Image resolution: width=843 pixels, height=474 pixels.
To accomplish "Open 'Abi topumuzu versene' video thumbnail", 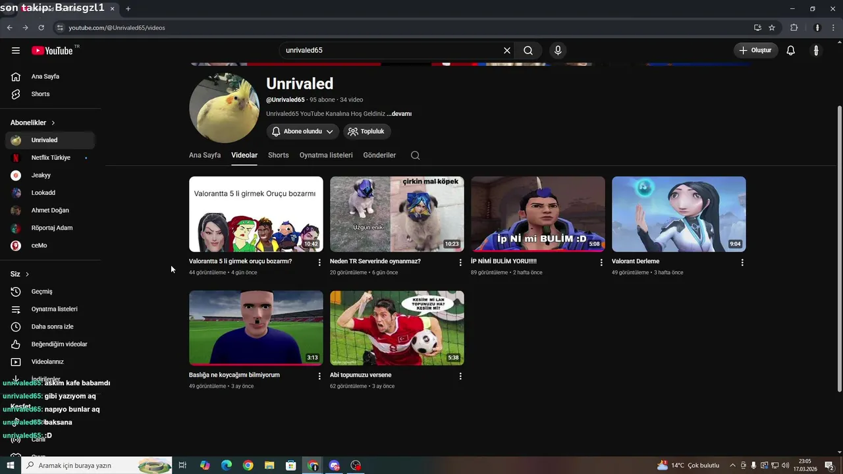I will (397, 328).
